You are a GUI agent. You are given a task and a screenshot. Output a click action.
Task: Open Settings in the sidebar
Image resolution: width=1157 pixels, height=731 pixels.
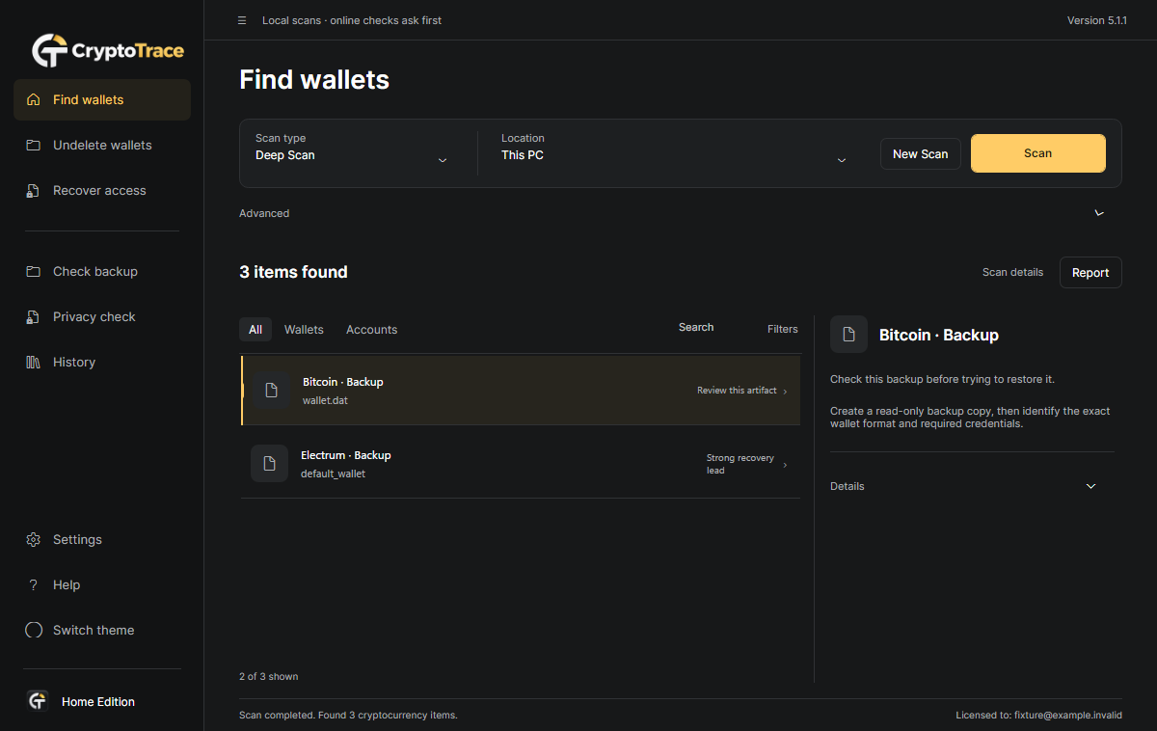coord(102,539)
